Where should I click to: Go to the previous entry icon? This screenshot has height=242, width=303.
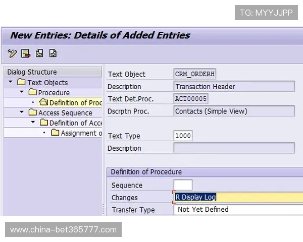(39, 53)
